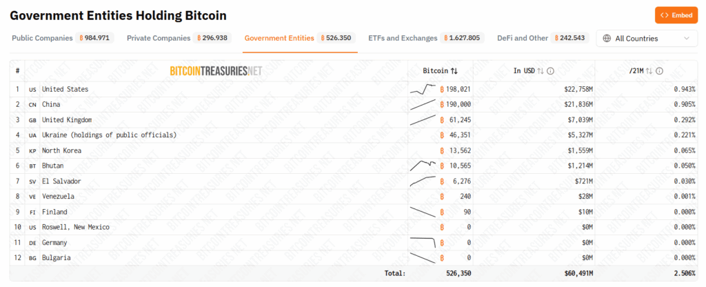Screen dimensions: 706x287
Task: Click the globe icon in country filter
Action: point(607,39)
